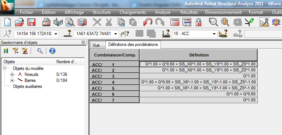Click the node selection icon
The width and height of the screenshot is (282, 135).
pos(7,34)
